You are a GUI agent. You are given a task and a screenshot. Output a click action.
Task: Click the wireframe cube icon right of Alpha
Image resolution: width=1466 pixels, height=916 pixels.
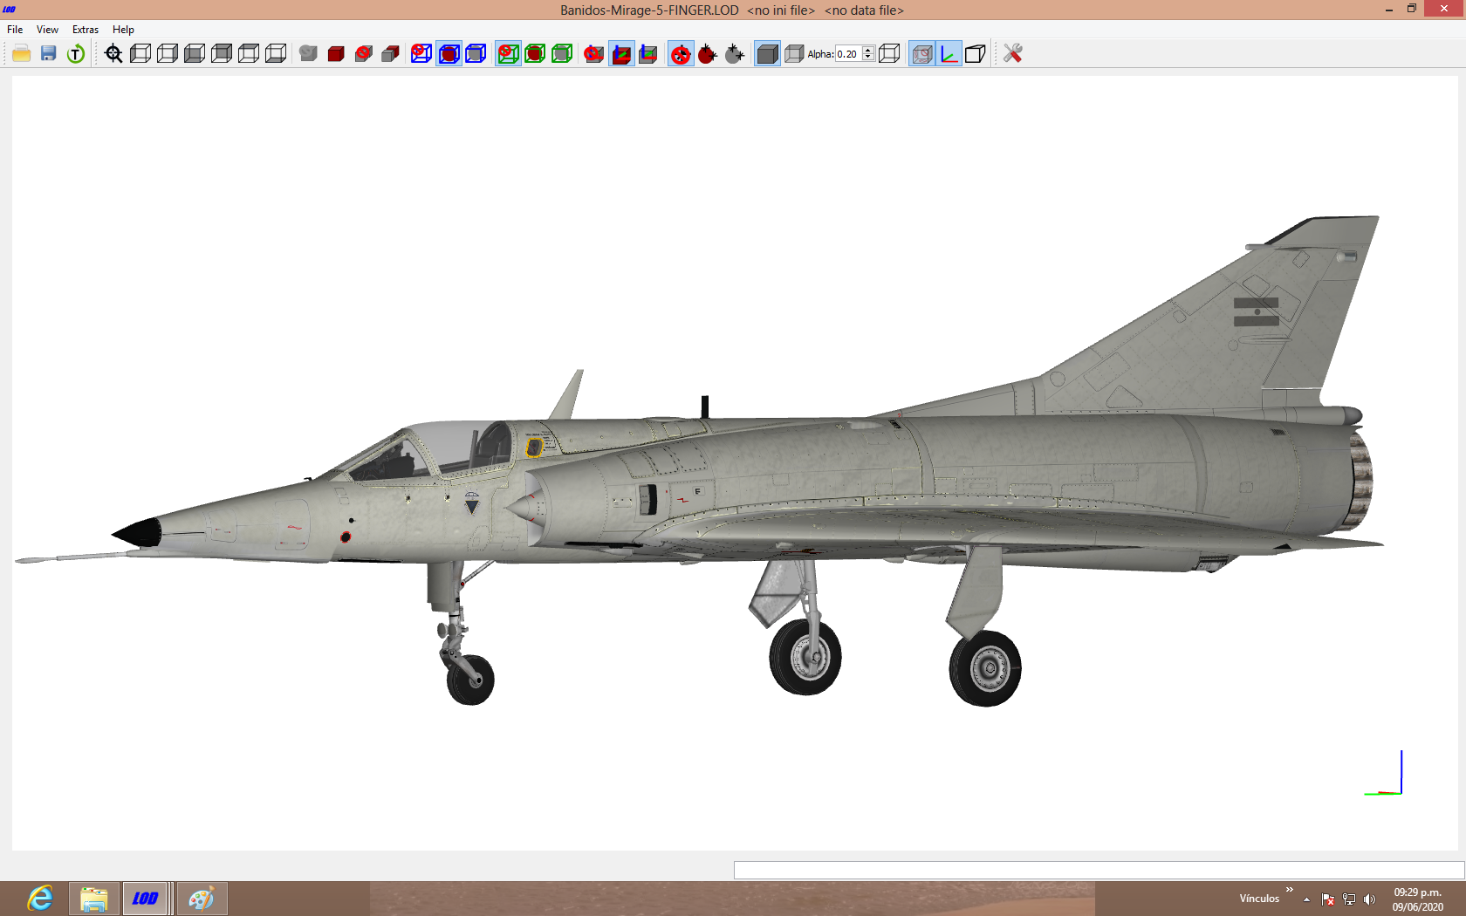(889, 54)
